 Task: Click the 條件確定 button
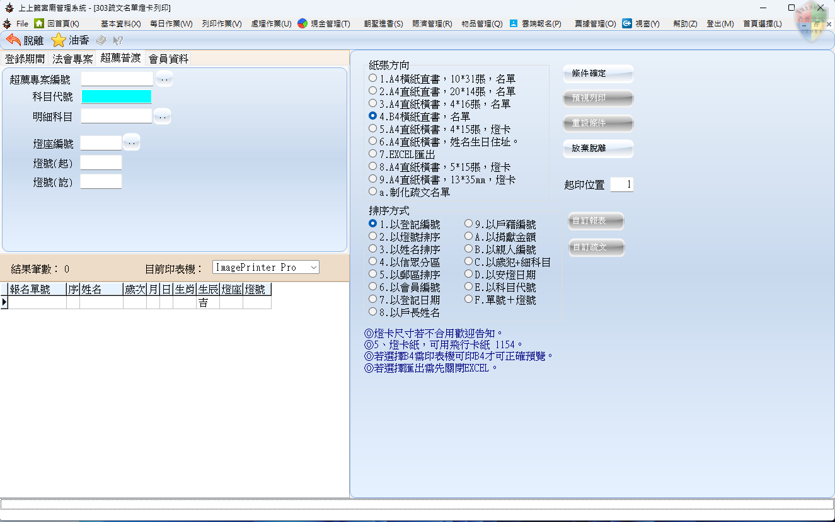coord(597,74)
